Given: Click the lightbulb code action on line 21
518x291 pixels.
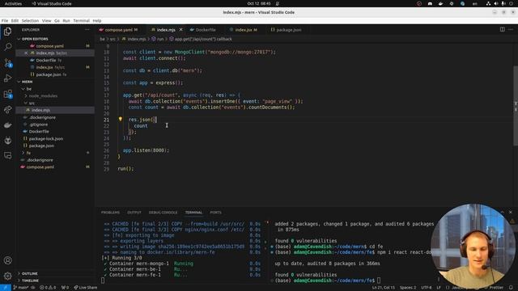Looking at the screenshot, I should pos(121,119).
